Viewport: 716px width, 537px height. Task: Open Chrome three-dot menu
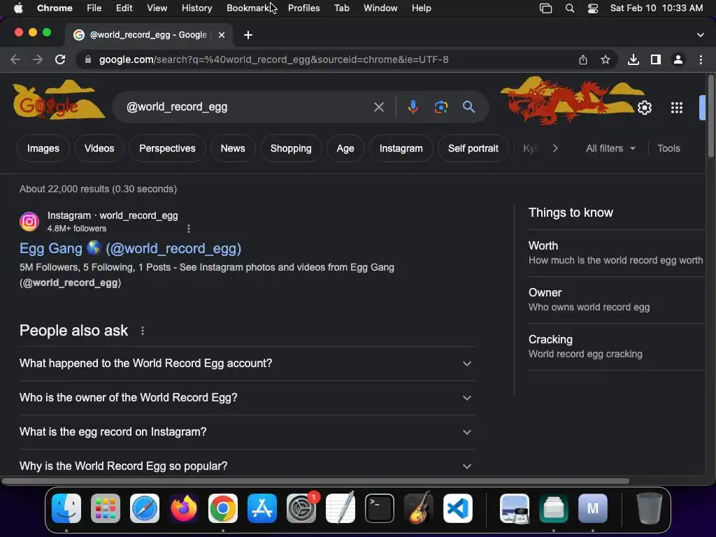pyautogui.click(x=701, y=59)
